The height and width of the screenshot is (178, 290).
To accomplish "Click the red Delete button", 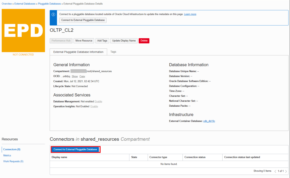I will 144,41.
